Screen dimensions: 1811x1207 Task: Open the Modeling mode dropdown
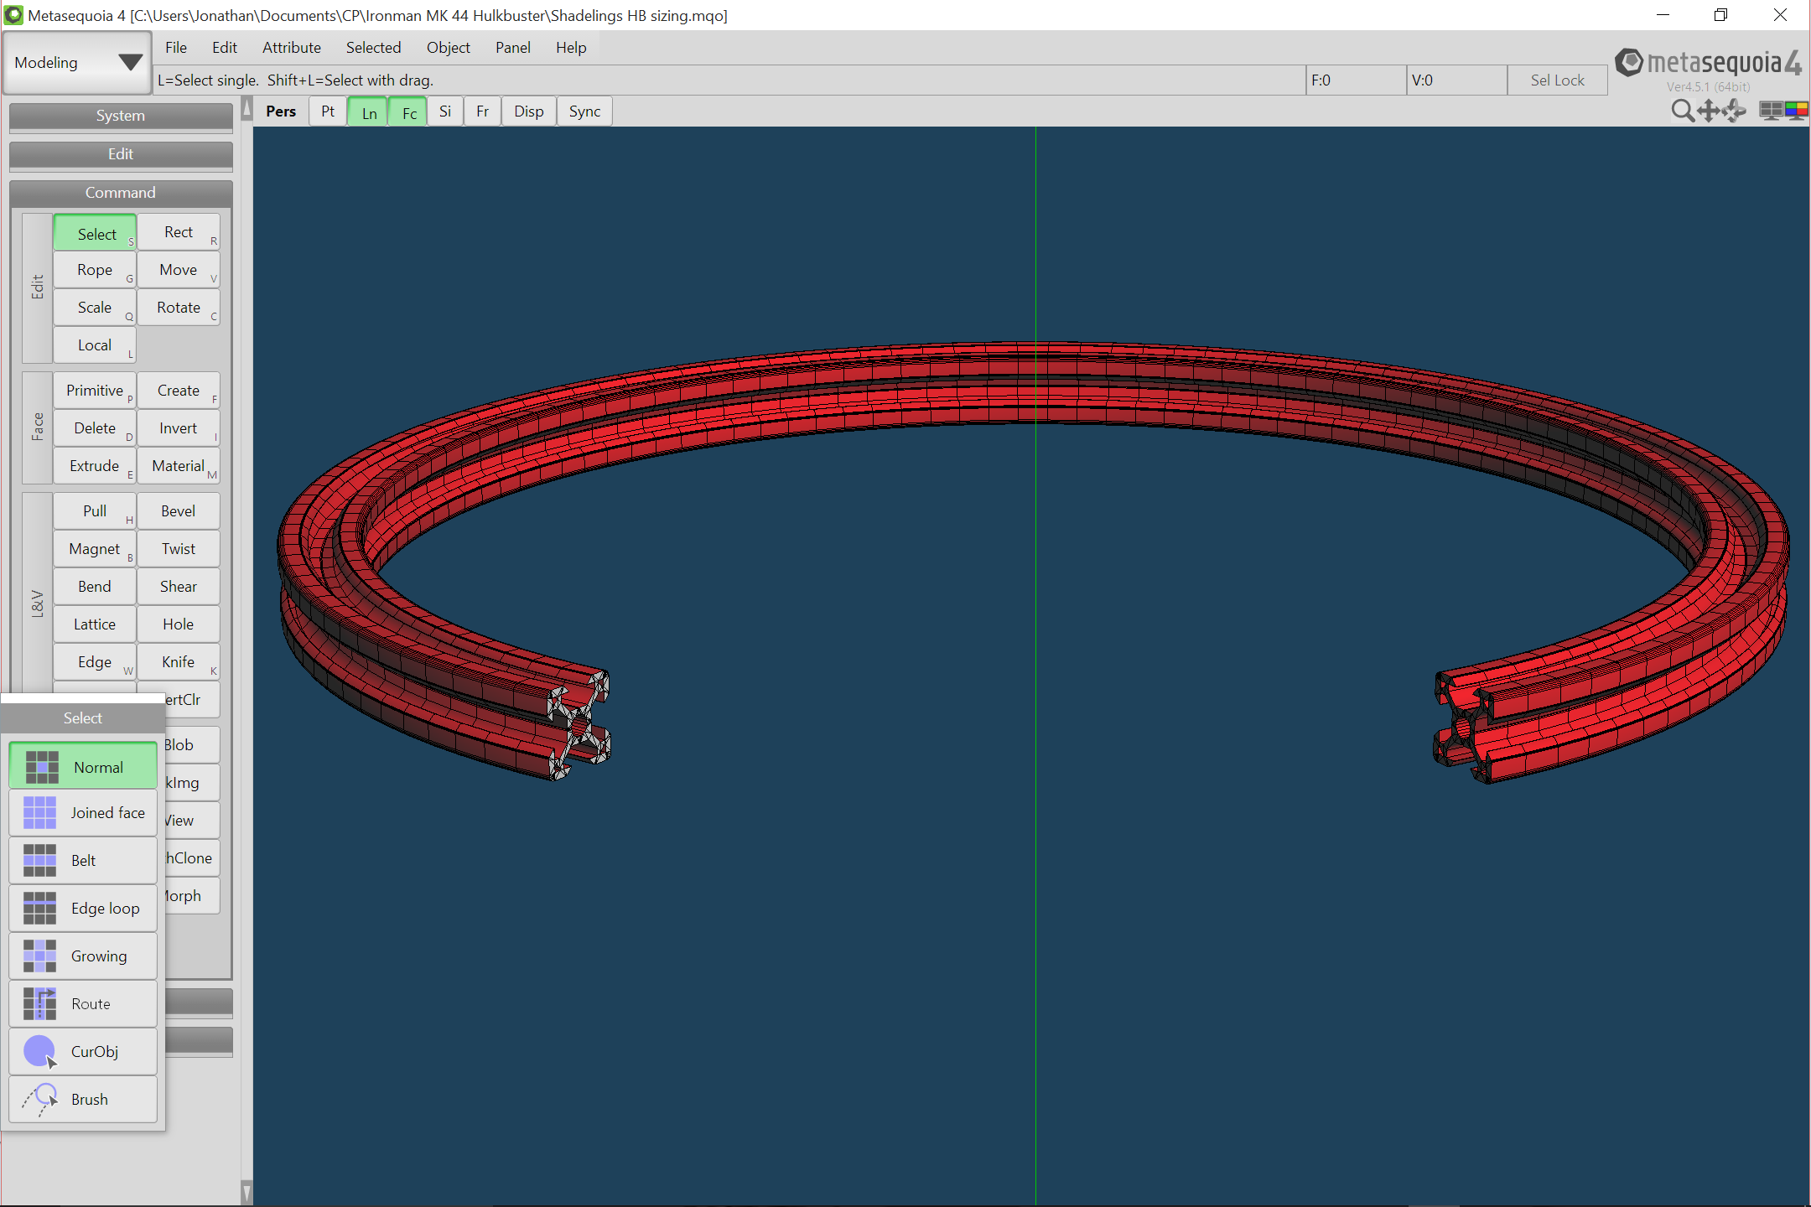point(77,63)
